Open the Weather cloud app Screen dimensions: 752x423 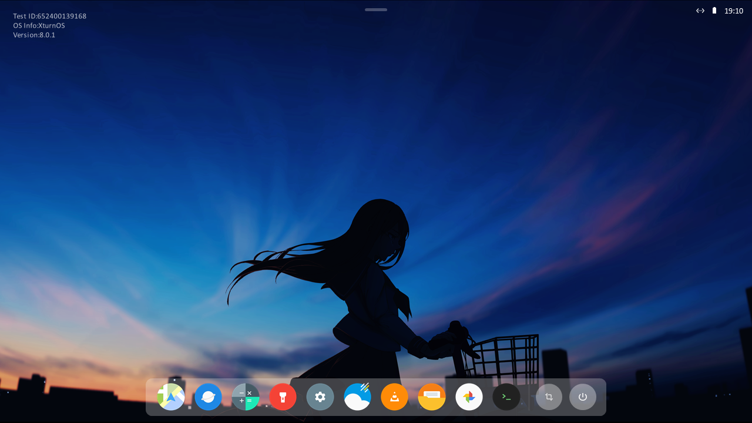tap(357, 397)
